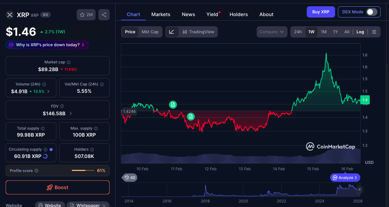Open the Markets tab
Image resolution: width=389 pixels, height=207 pixels.
pos(161,14)
